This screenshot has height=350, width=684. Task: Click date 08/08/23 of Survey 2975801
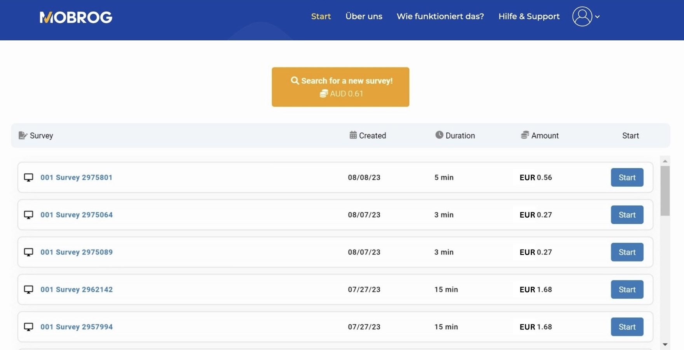(364, 177)
